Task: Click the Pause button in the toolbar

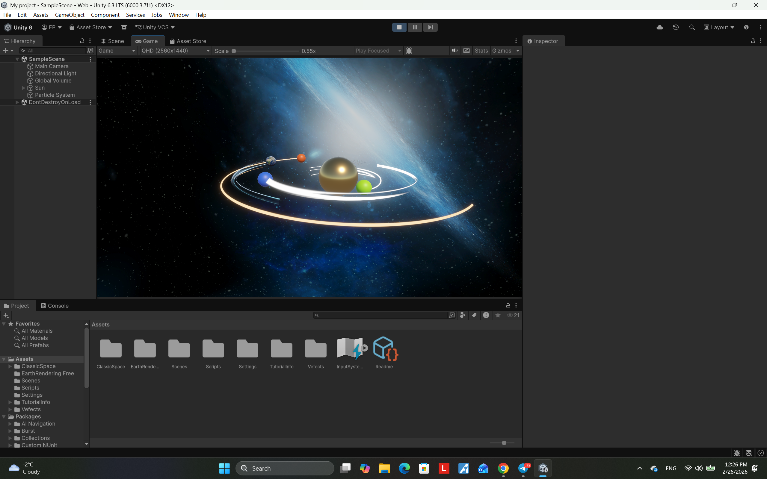Action: (415, 27)
